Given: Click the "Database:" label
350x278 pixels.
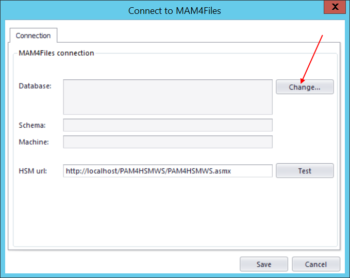Looking at the screenshot, I should [35, 86].
